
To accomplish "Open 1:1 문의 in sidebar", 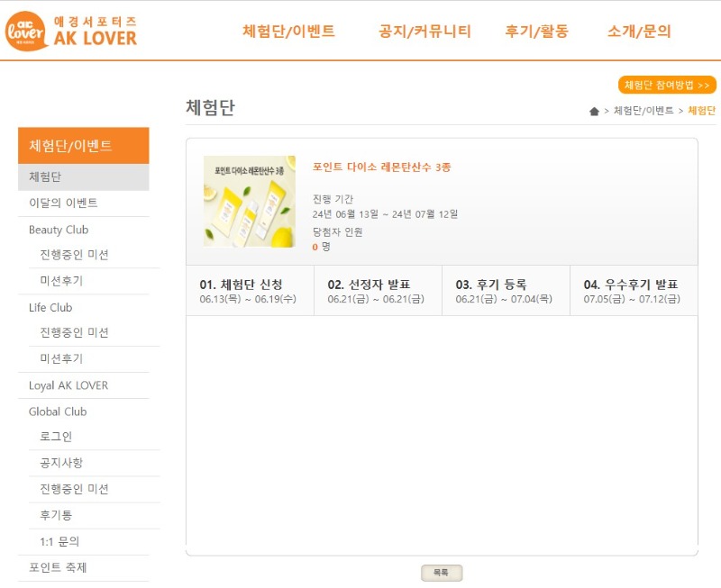I will 59,541.
